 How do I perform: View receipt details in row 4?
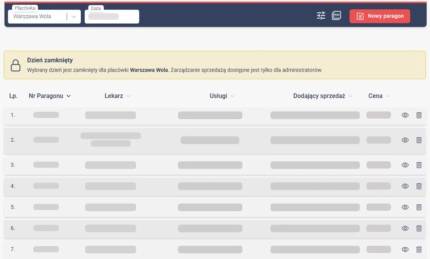click(405, 186)
